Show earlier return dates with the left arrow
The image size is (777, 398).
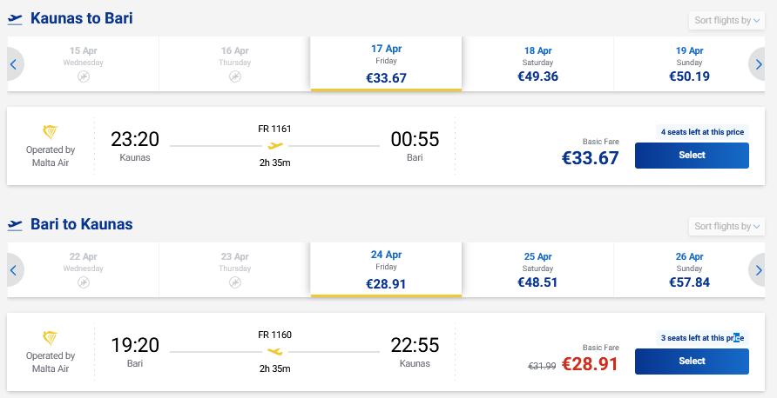(x=13, y=270)
